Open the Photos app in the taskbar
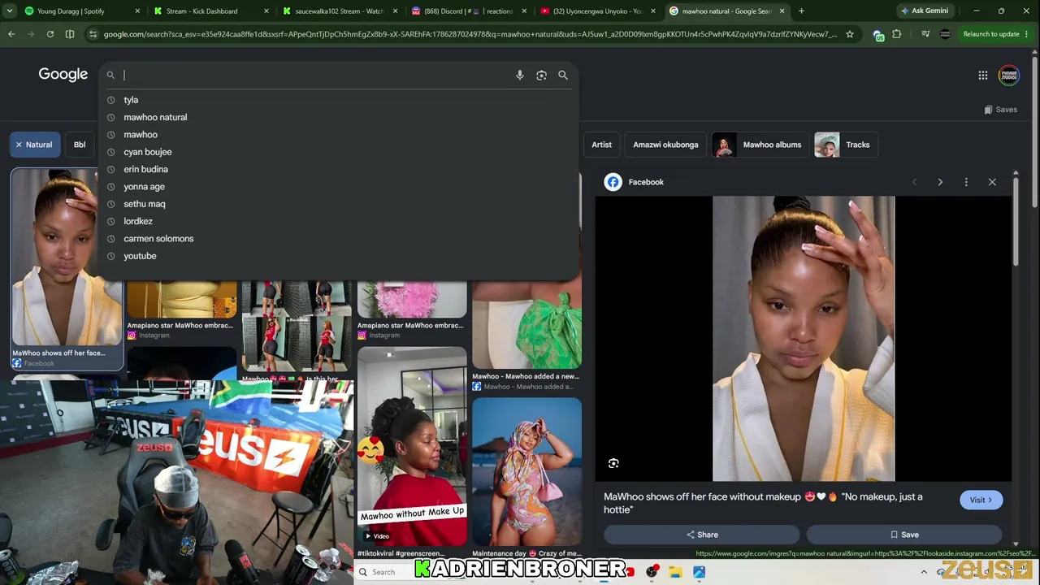The width and height of the screenshot is (1040, 585). pos(699,572)
